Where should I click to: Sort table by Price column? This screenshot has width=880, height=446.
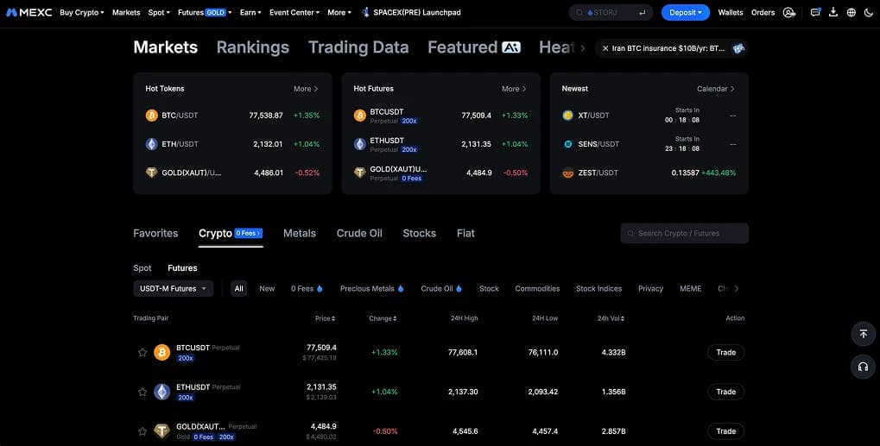click(325, 318)
